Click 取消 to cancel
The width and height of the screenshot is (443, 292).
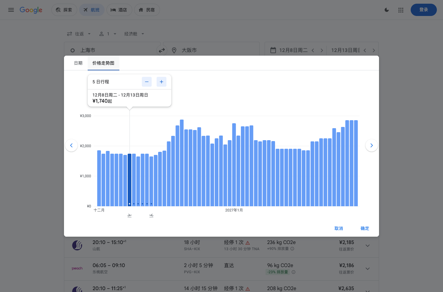point(339,228)
